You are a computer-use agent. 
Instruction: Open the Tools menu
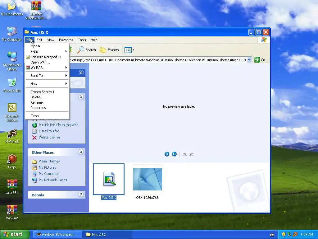coord(82,40)
